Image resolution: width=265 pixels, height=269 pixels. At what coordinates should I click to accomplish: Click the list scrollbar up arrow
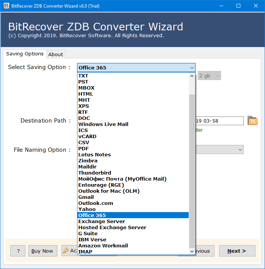[192, 76]
